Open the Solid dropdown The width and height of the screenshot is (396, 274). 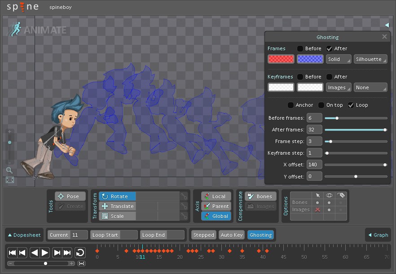pyautogui.click(x=339, y=59)
